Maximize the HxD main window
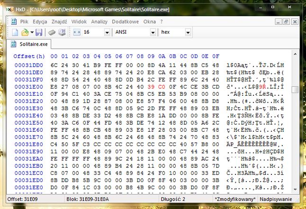The height and width of the screenshot is (209, 306). coord(273,7)
